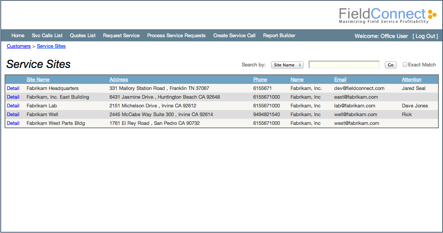The height and width of the screenshot is (233, 443).
Task: Click attention name Rick
Action: (x=406, y=115)
